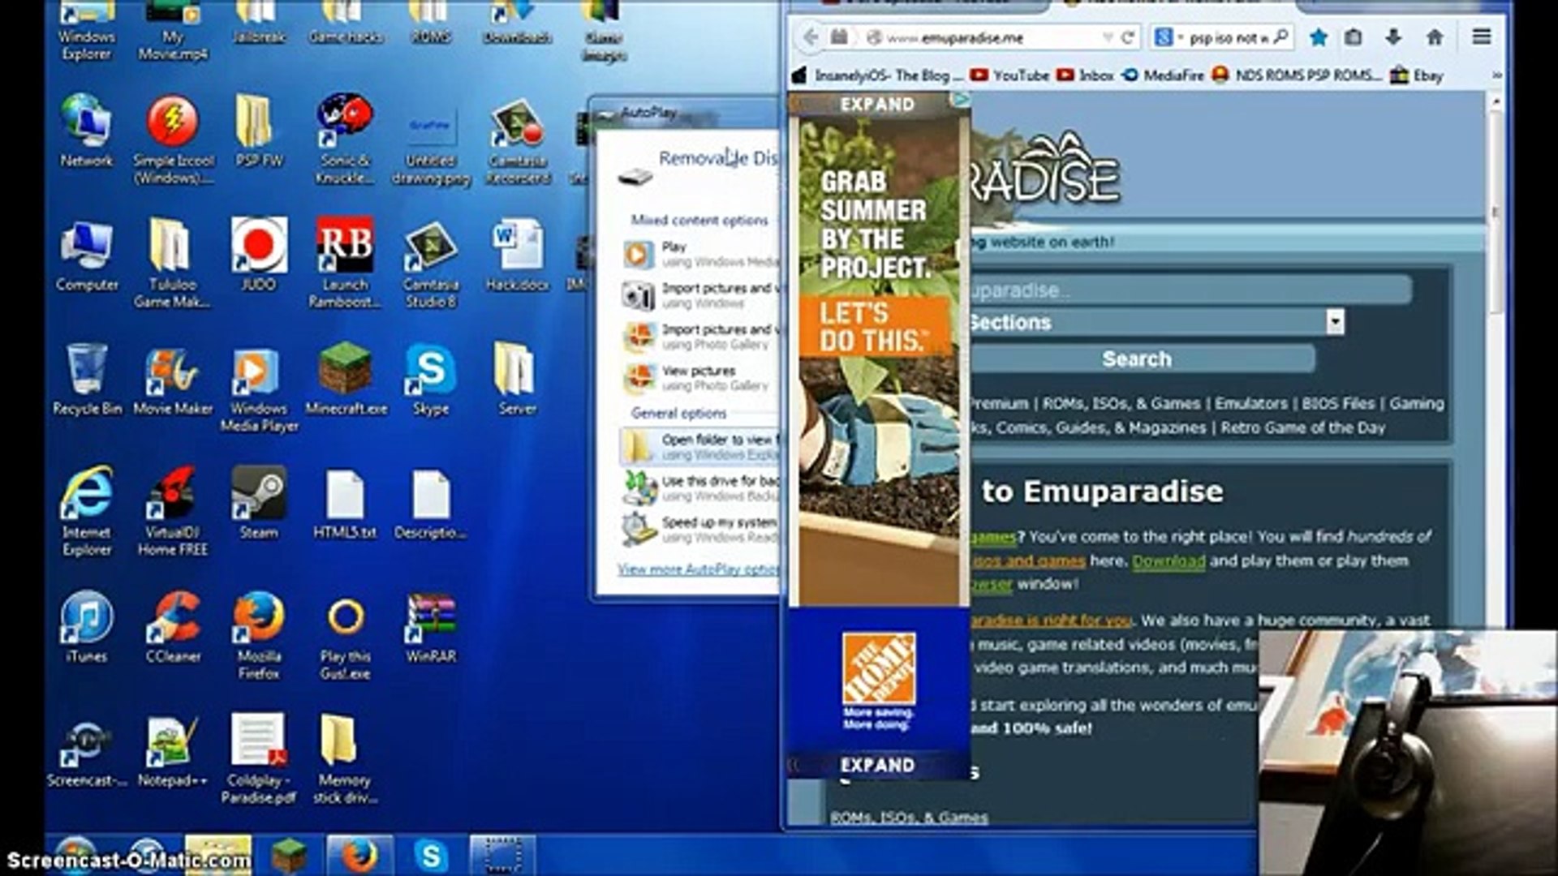Open the Google search engine dropdown
This screenshot has width=1558, height=876.
click(x=1168, y=37)
